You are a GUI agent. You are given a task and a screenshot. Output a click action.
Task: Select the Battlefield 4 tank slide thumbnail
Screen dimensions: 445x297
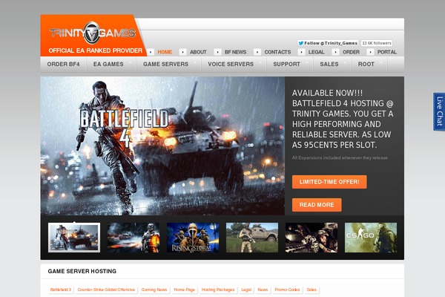pyautogui.click(x=74, y=238)
